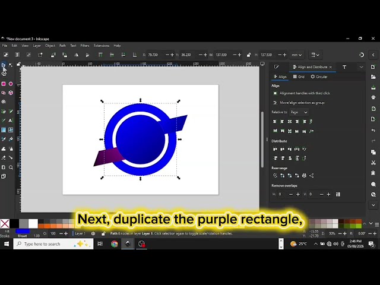Select the Pencil freehand tool
Screen dimensions: 380x285
pyautogui.click(x=11, y=112)
